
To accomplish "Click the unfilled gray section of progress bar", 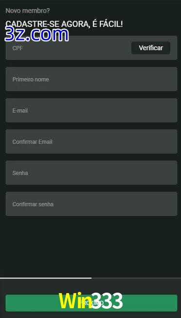I will tap(136, 278).
